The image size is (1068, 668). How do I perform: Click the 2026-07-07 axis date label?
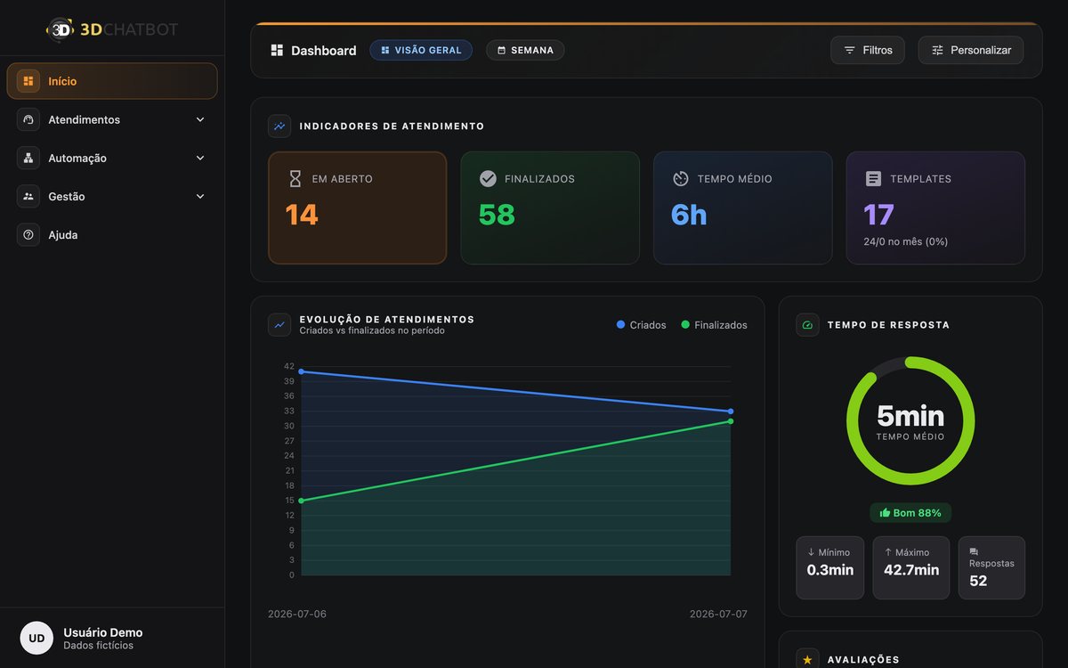(718, 615)
